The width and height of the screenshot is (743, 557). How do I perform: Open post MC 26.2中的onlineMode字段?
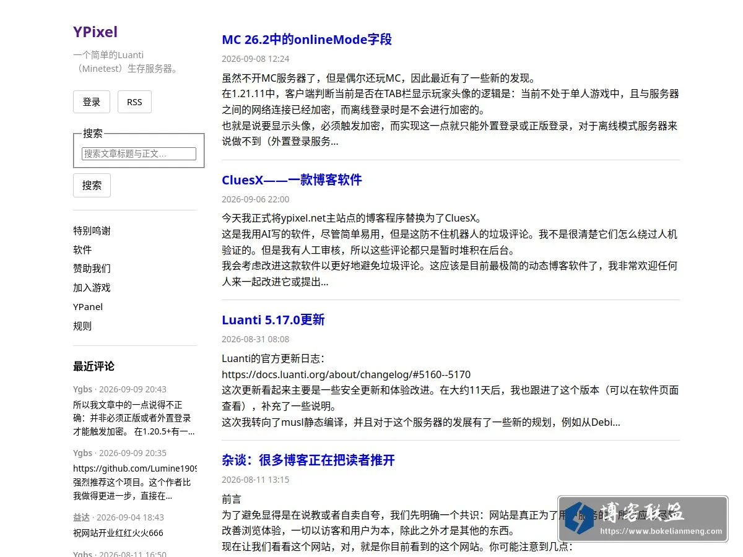(306, 40)
